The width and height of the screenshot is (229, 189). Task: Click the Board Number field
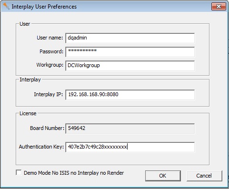[x=130, y=129]
